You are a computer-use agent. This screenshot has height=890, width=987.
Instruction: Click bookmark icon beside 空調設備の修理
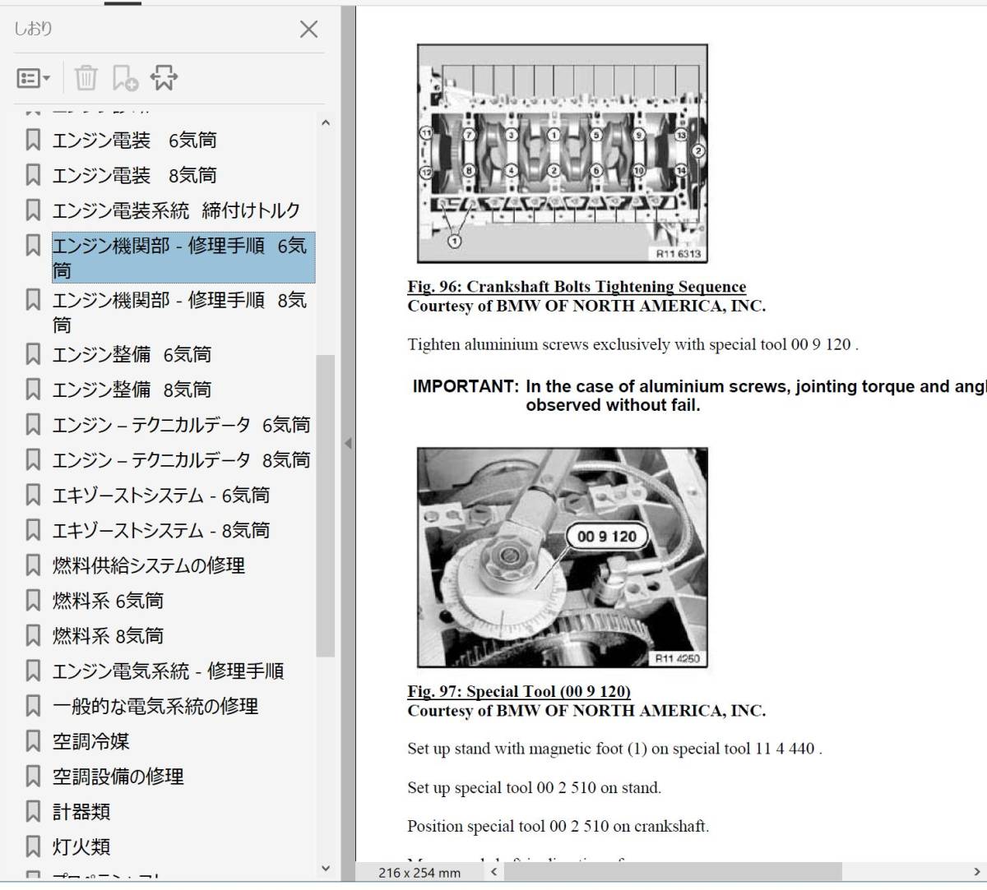pyautogui.click(x=33, y=777)
